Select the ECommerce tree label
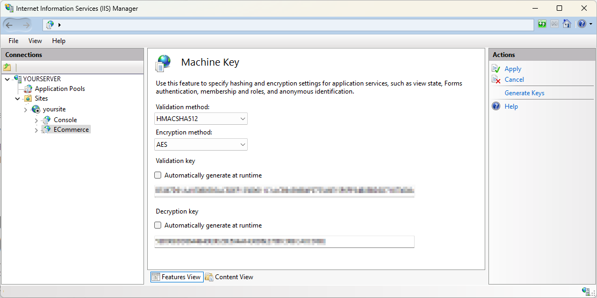Screen dimensions: 597x298 click(71, 130)
